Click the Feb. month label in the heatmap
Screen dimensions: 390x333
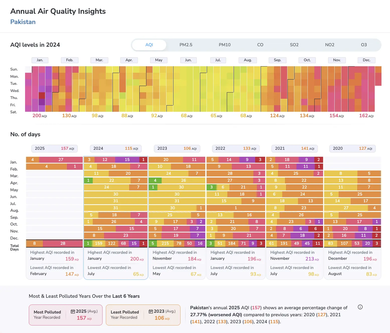point(70,60)
